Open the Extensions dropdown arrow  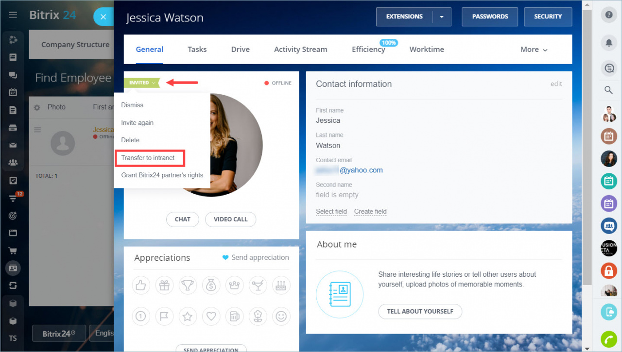442,17
